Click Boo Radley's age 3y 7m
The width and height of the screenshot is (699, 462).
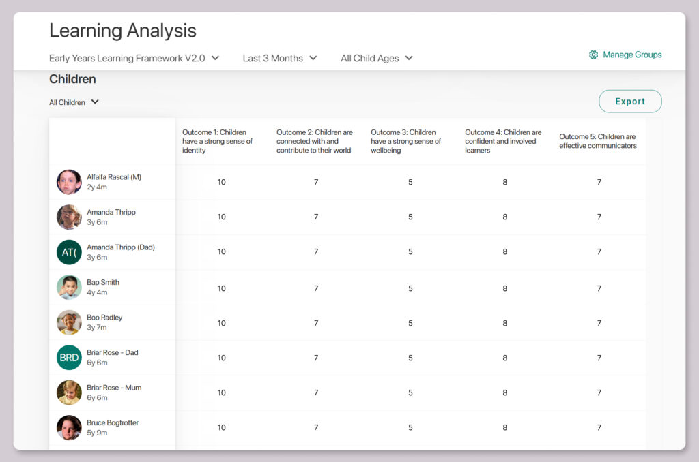coord(97,328)
